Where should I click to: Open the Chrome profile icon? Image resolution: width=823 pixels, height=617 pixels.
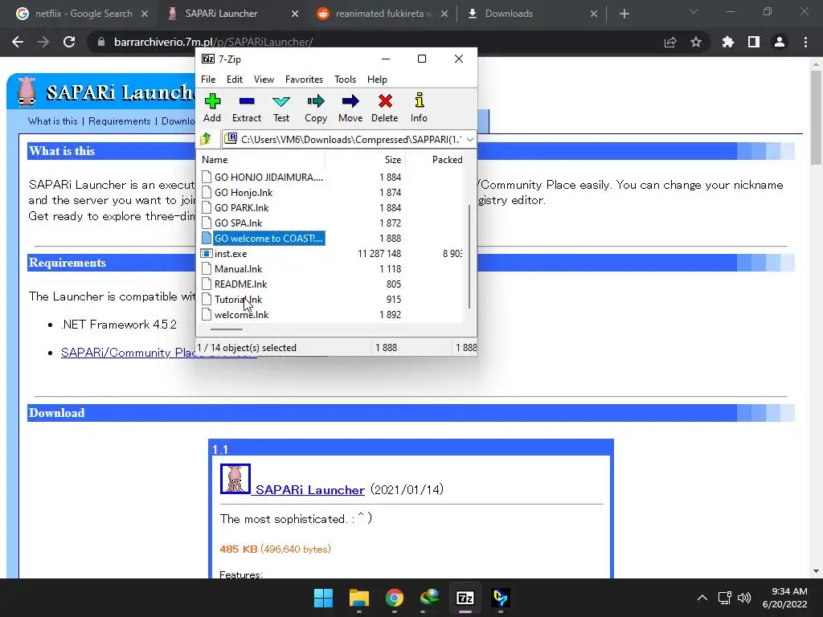[780, 42]
